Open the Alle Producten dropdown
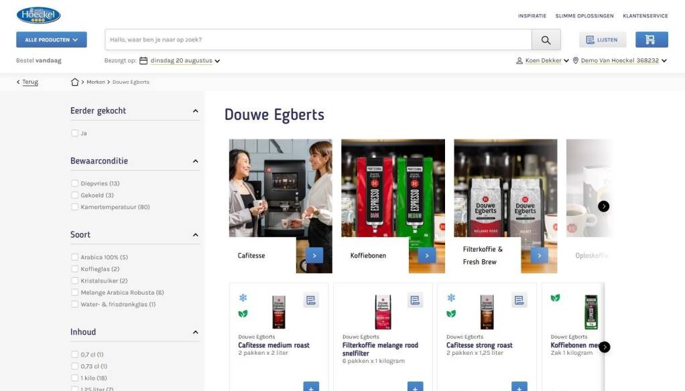685x391 pixels. coord(52,40)
